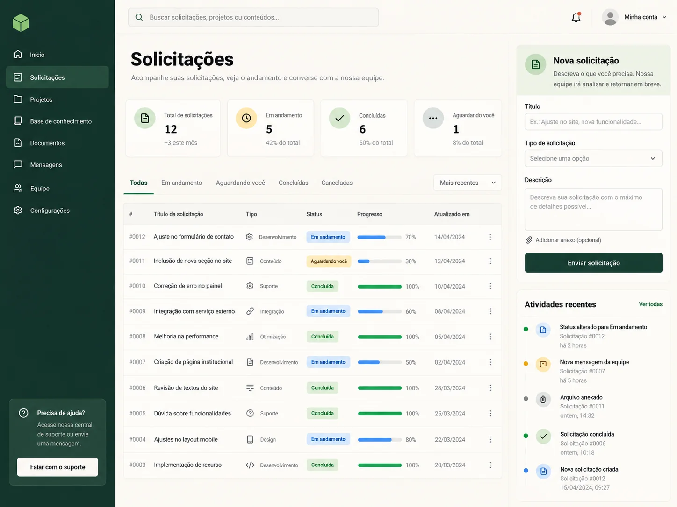Image resolution: width=677 pixels, height=507 pixels.
Task: Select the Aguardando você tab
Action: [x=240, y=183]
